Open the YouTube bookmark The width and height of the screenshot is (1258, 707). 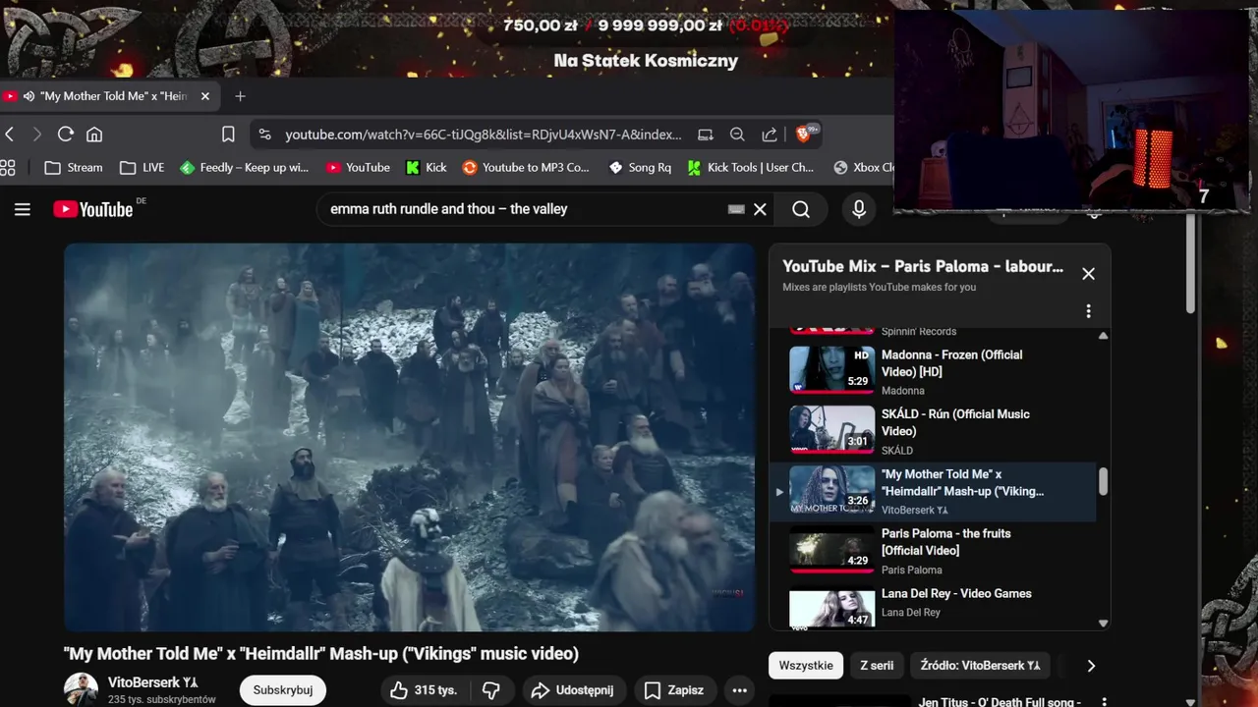point(358,168)
